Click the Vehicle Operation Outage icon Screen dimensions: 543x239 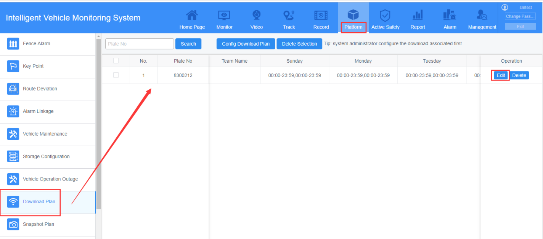pyautogui.click(x=13, y=179)
